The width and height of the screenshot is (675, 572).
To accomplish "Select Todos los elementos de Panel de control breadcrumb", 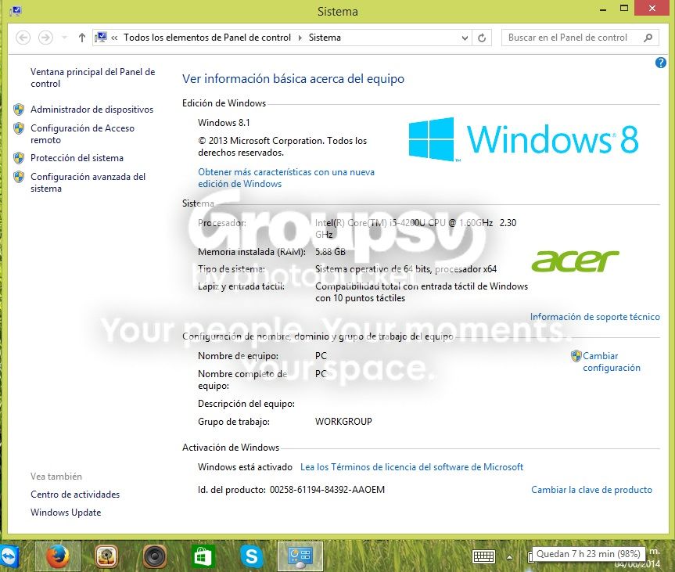I will [x=207, y=38].
